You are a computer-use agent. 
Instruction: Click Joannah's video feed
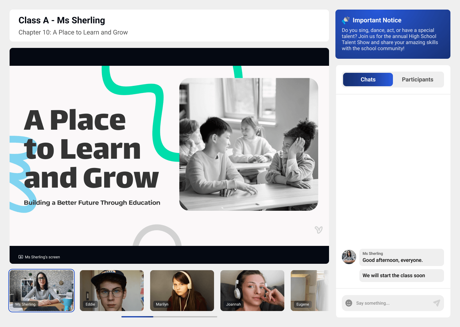(x=252, y=290)
